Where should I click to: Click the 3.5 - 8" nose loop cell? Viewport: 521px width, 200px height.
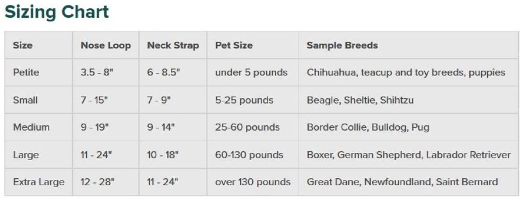click(x=97, y=72)
